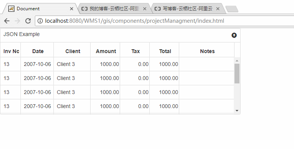This screenshot has height=149, width=294.
Task: Click grid scrollbar up arrow
Action: 237,60
